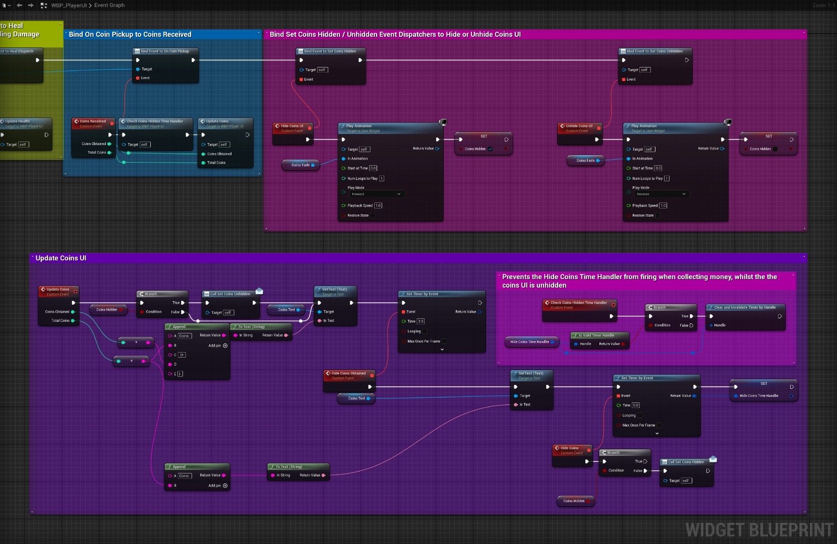This screenshot has width=837, height=544.
Task: Click the Bind Event to Set Coins Hidden node icon
Action: tap(300, 51)
